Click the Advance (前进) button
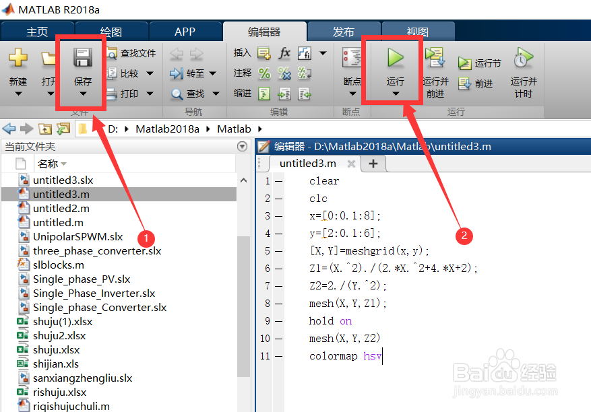The width and height of the screenshot is (591, 412). click(476, 83)
